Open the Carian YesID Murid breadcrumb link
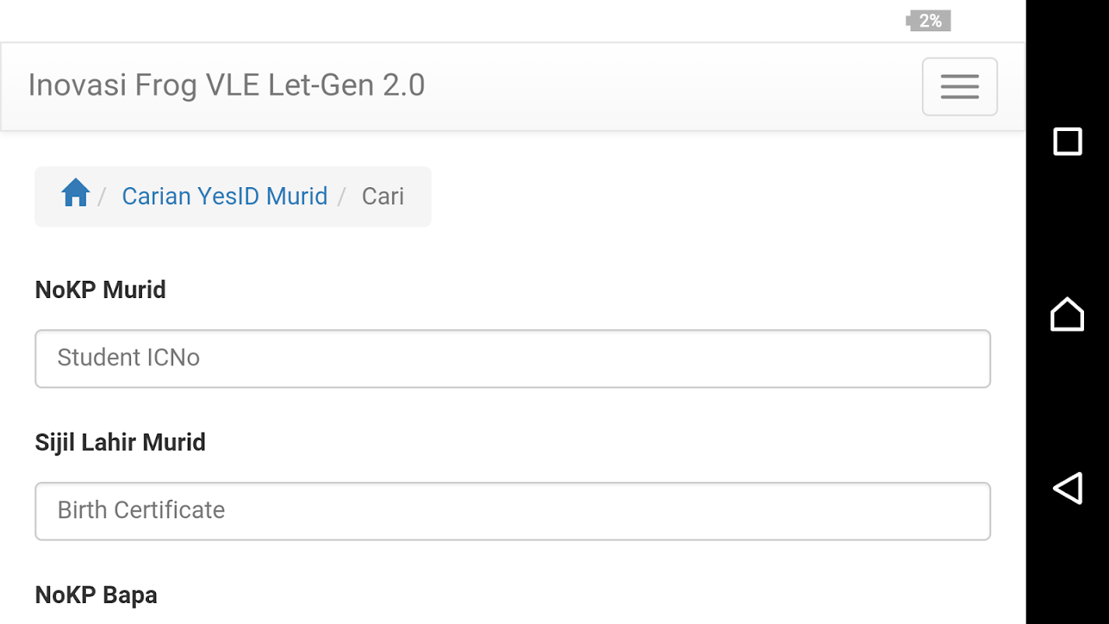 pyautogui.click(x=225, y=196)
